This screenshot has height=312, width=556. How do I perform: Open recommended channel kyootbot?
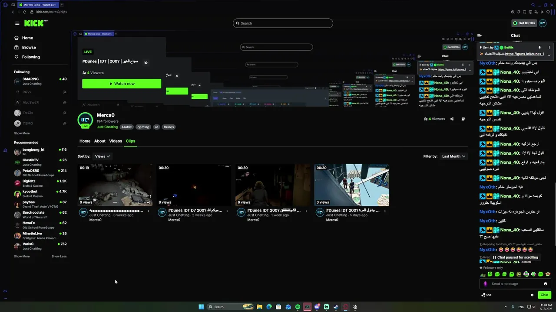coord(40,194)
